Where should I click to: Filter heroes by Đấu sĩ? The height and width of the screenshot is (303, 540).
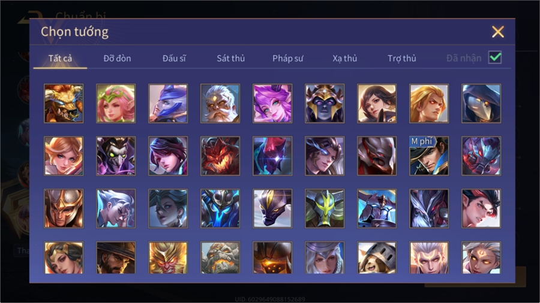[x=174, y=59]
